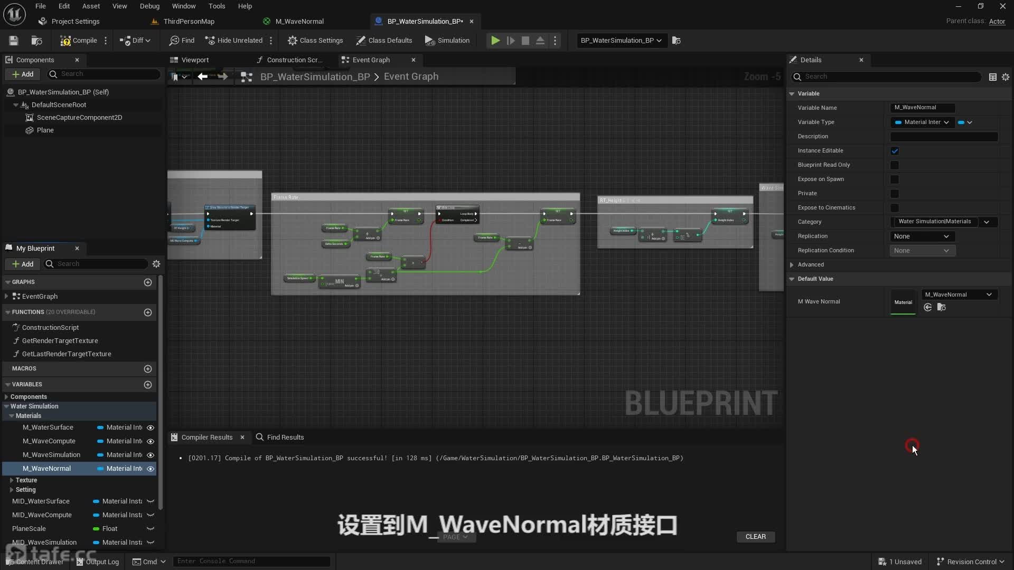Add a new variable with the plus icon
This screenshot has width=1014, height=570.
click(x=148, y=385)
